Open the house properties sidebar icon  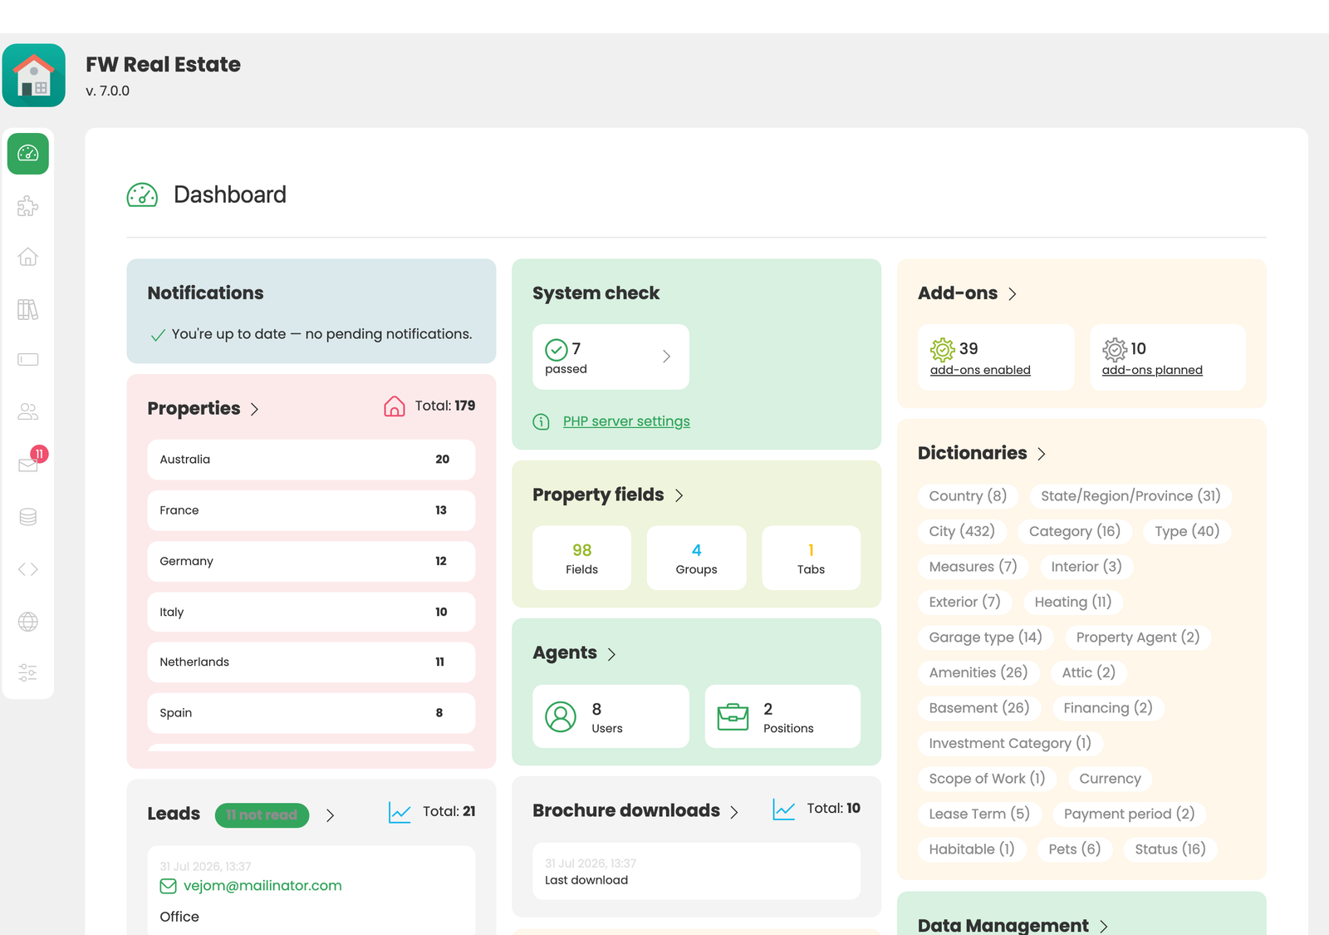click(x=28, y=257)
